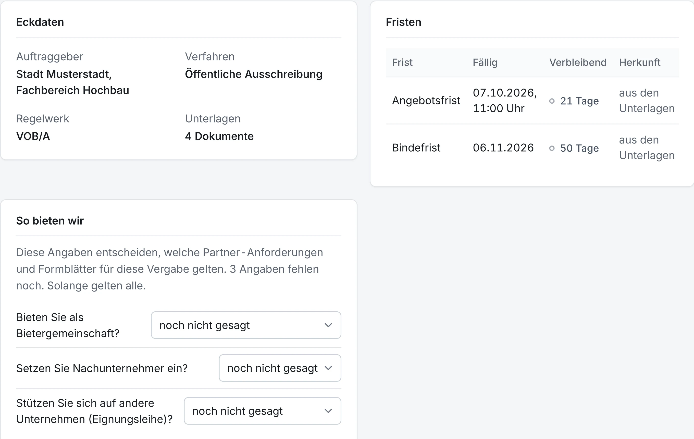Click the 'Diese Angaben entscheiden' description paragraph
The image size is (694, 439).
click(169, 269)
